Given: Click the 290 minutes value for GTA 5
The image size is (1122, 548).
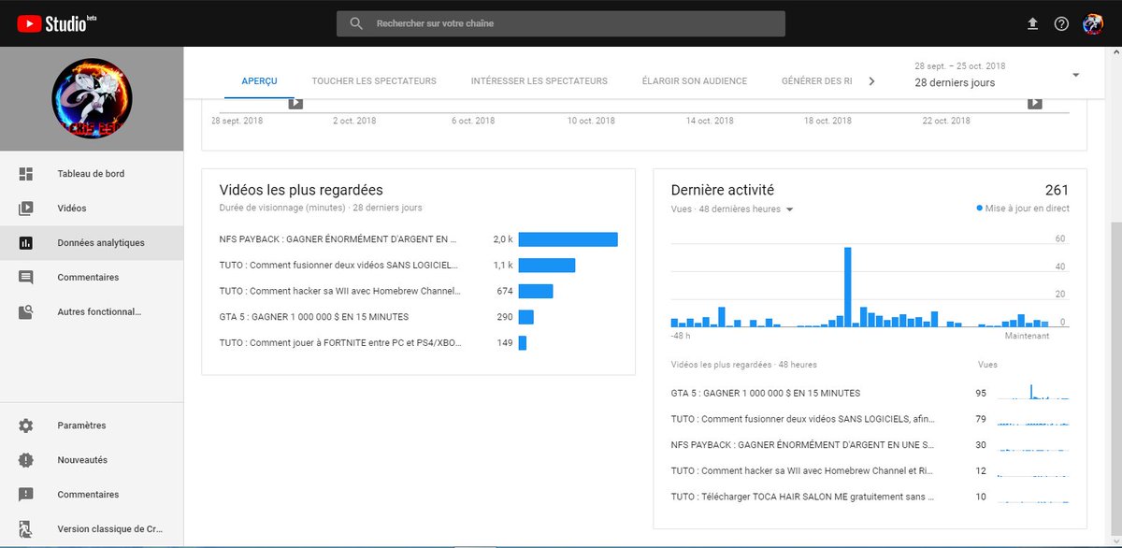Looking at the screenshot, I should click(x=505, y=317).
